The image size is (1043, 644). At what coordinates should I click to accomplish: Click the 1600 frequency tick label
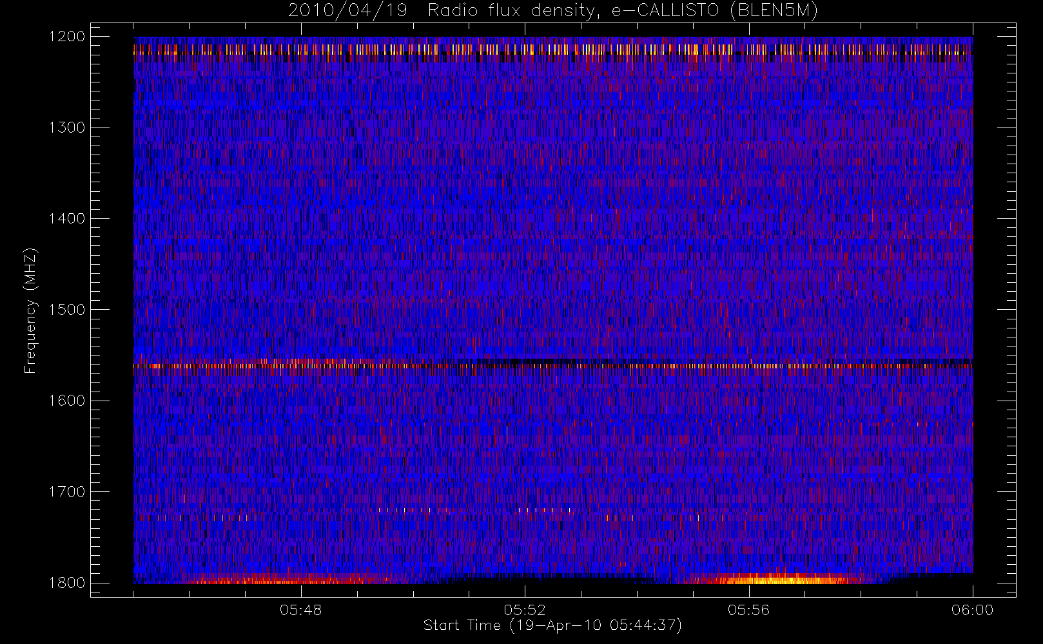pos(66,401)
